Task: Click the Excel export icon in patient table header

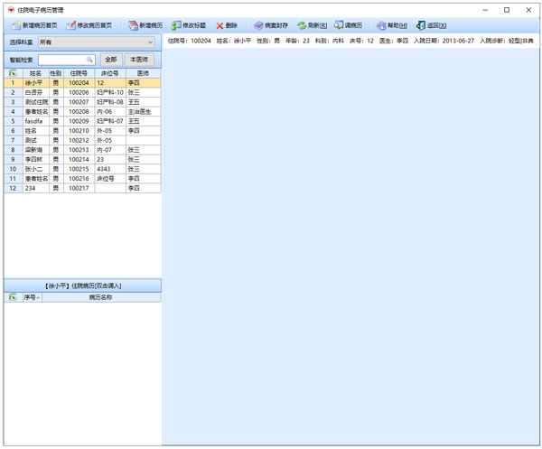Action: pyautogui.click(x=13, y=72)
